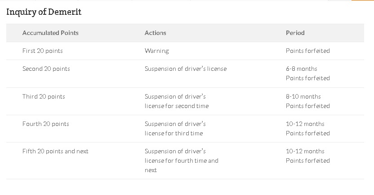Click the orange tab at top right
The image size is (374, 195).
tap(363, 0)
